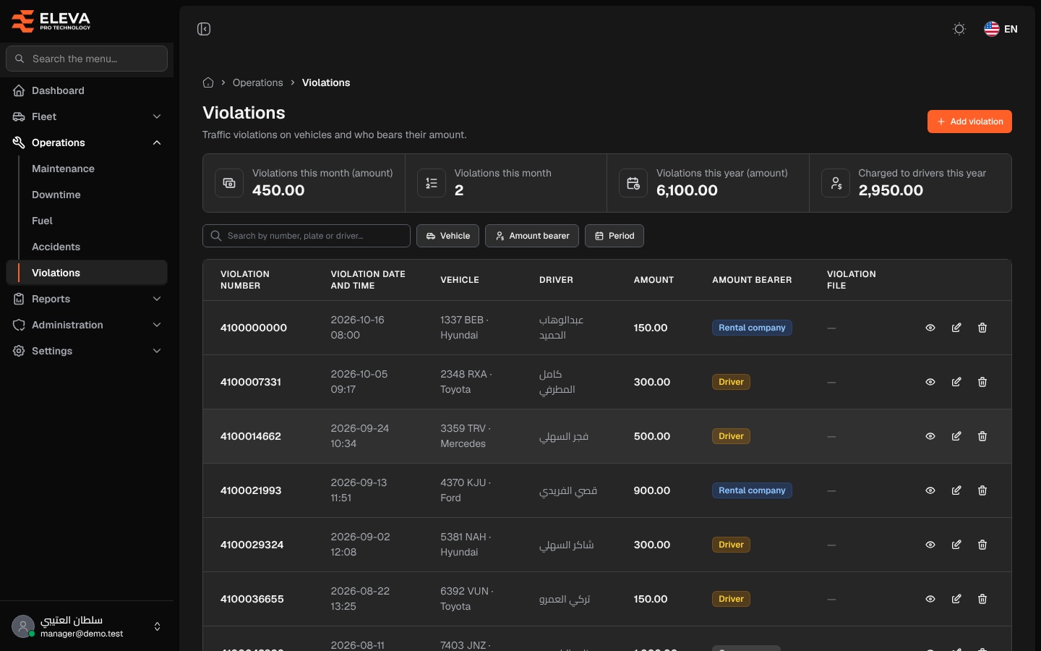Focus the search by number, plate or driver field
Viewport: 1041px width, 651px height.
(x=307, y=236)
